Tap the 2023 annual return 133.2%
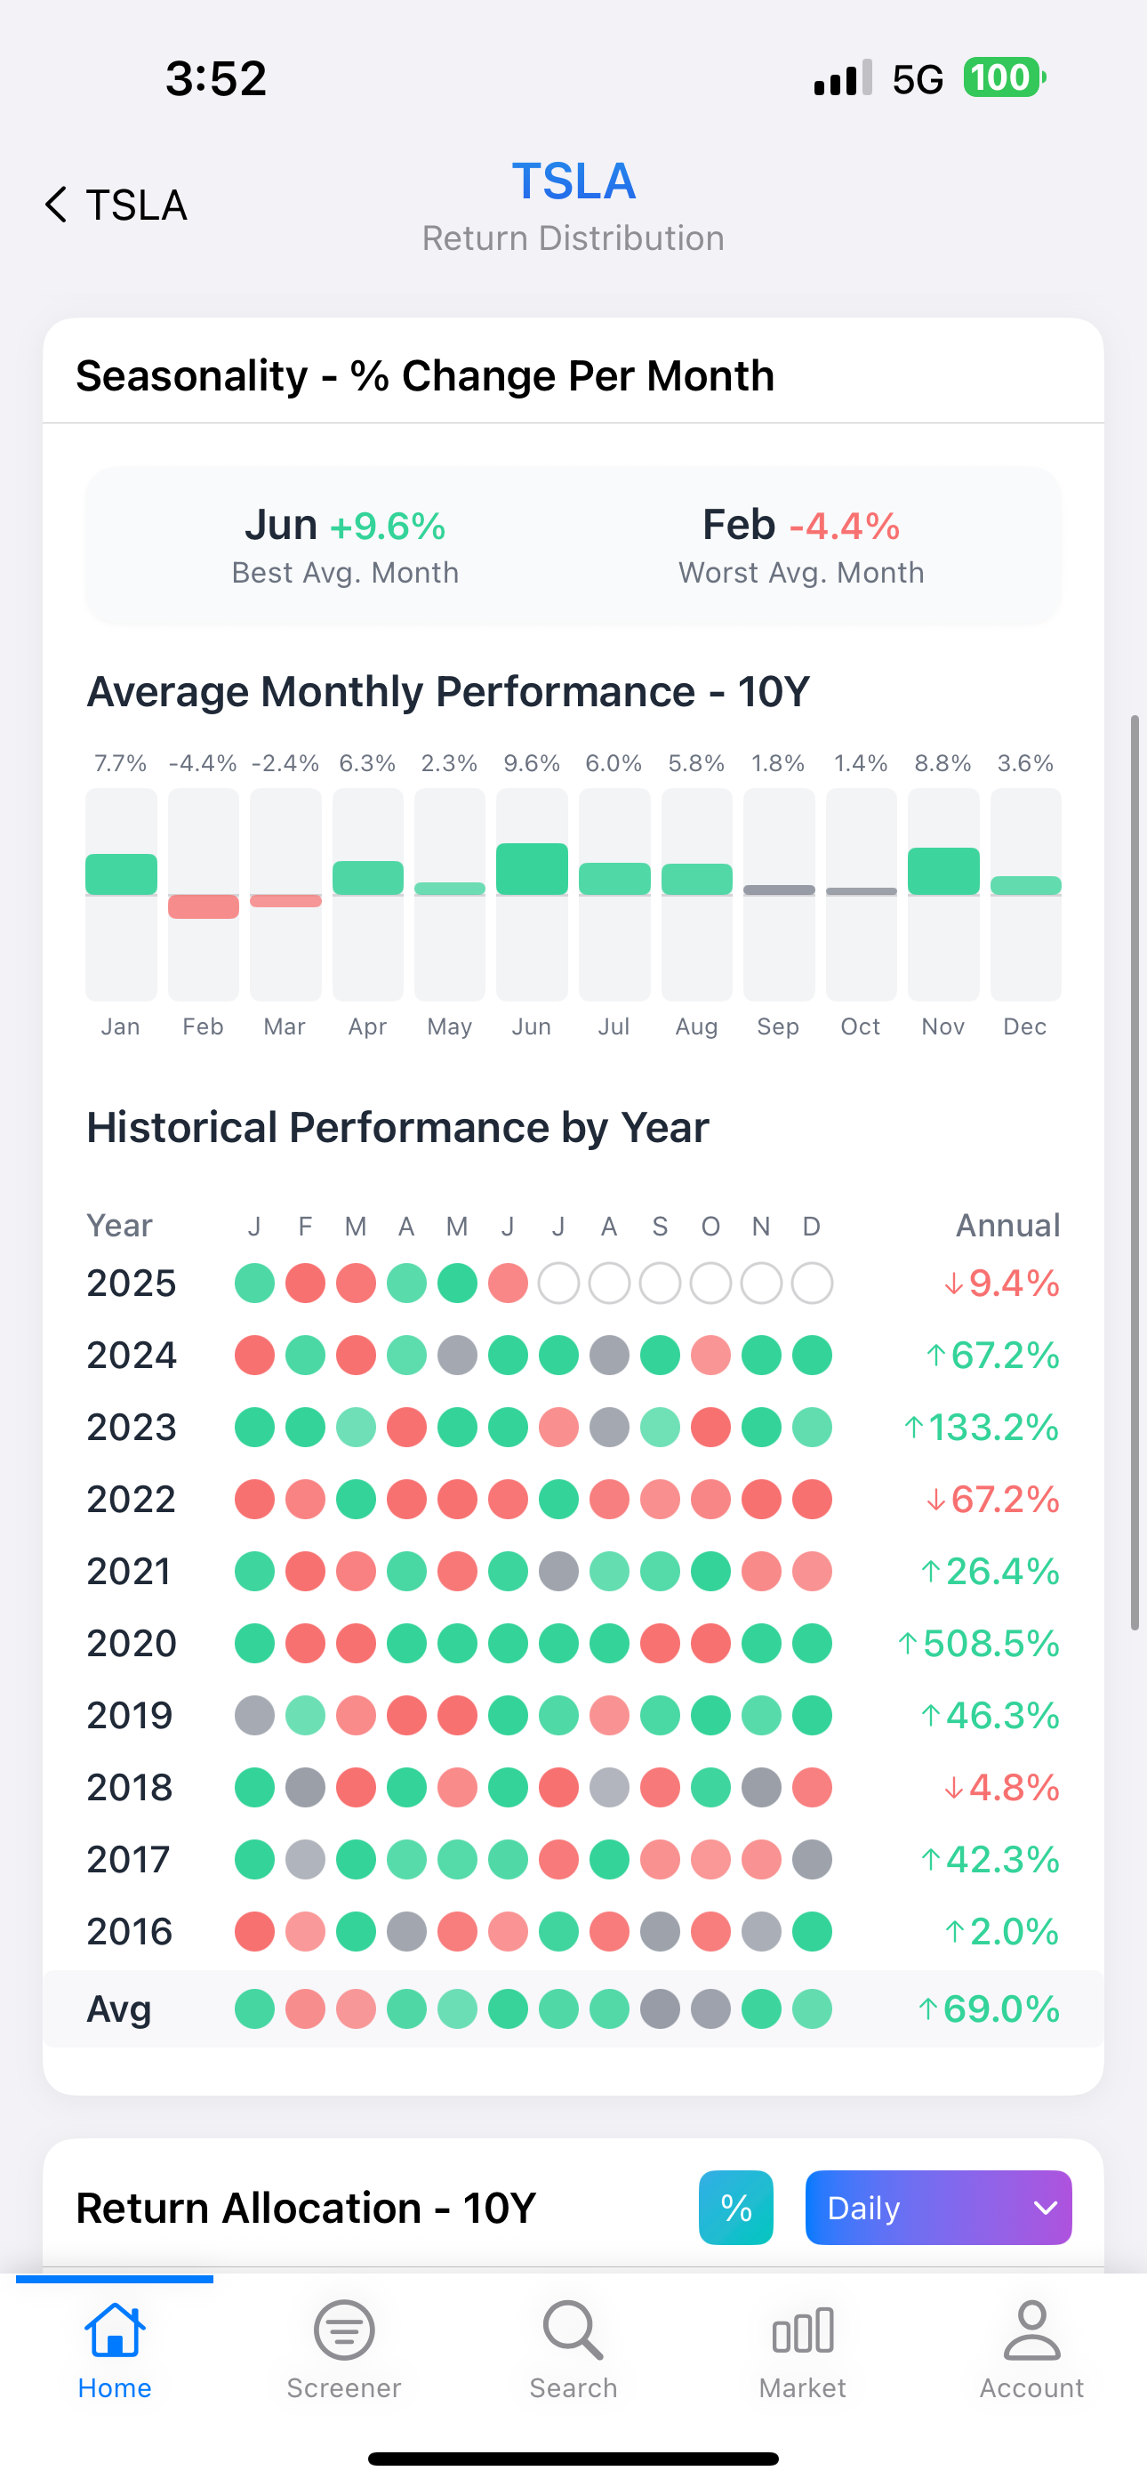 click(x=981, y=1427)
